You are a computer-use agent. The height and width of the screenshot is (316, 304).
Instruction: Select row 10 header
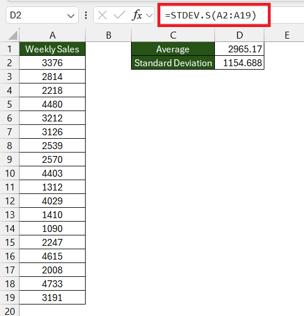(x=9, y=173)
